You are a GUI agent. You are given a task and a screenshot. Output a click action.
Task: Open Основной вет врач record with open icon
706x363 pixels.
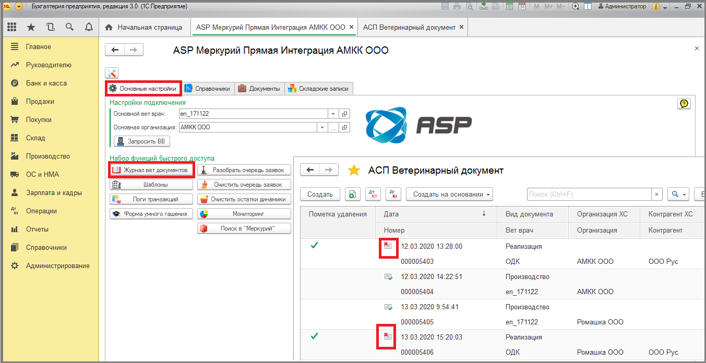tap(345, 114)
